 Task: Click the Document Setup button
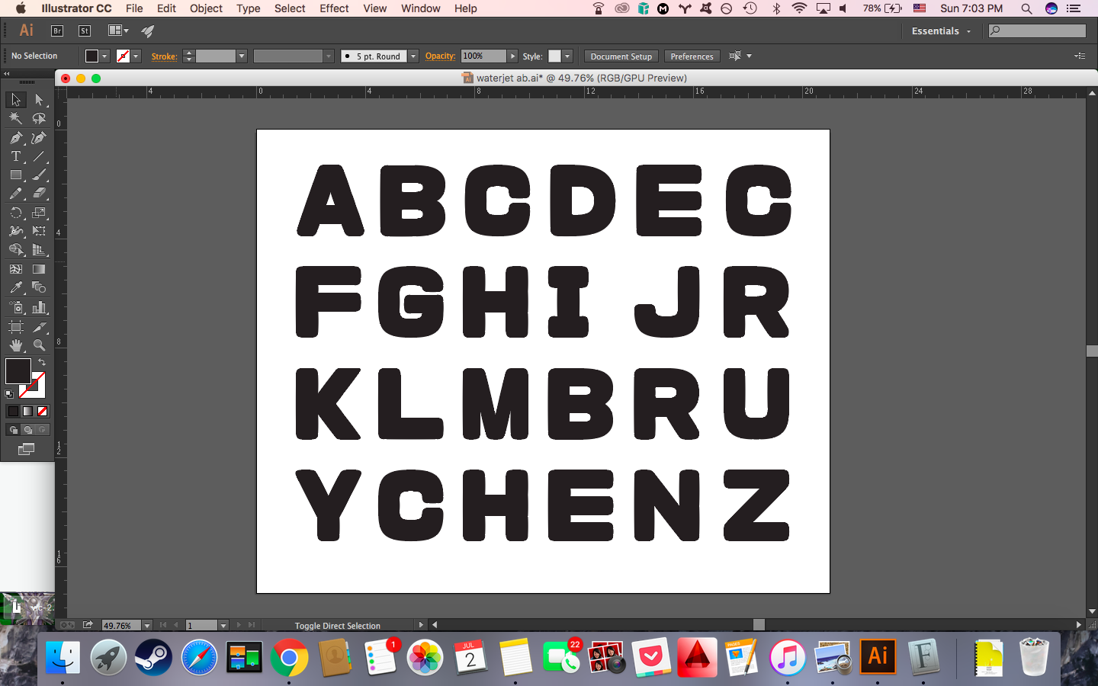pos(621,56)
